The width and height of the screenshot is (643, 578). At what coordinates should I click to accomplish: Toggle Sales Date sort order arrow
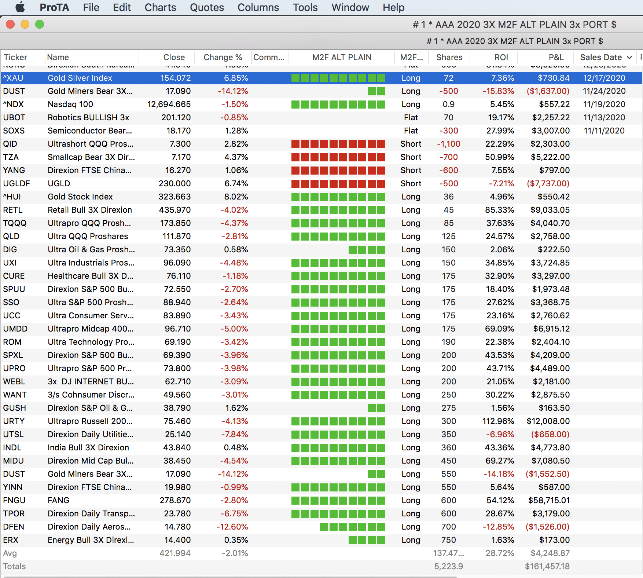pos(629,58)
